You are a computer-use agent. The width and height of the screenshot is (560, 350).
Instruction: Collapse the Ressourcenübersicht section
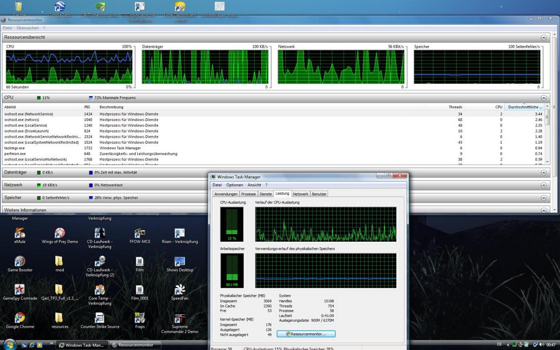(544, 37)
